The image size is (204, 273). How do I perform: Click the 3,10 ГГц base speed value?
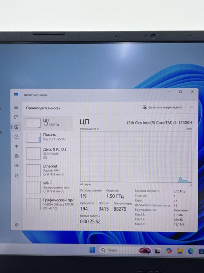[179, 191]
